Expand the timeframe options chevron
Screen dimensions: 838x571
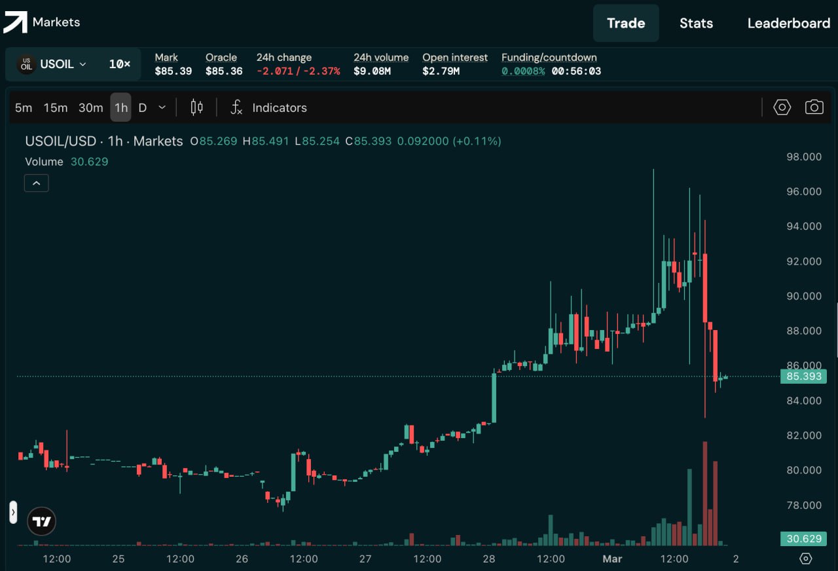pos(162,107)
